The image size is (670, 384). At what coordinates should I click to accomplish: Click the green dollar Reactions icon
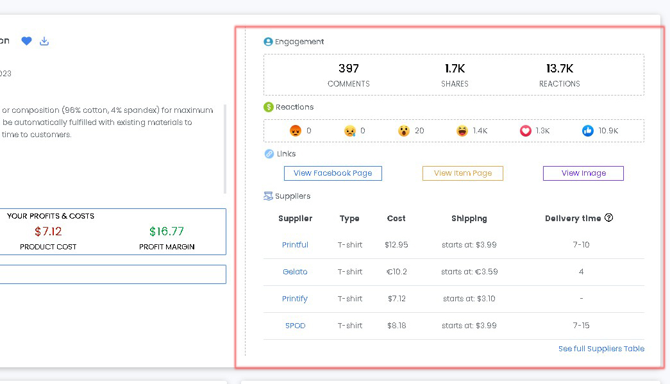click(269, 107)
